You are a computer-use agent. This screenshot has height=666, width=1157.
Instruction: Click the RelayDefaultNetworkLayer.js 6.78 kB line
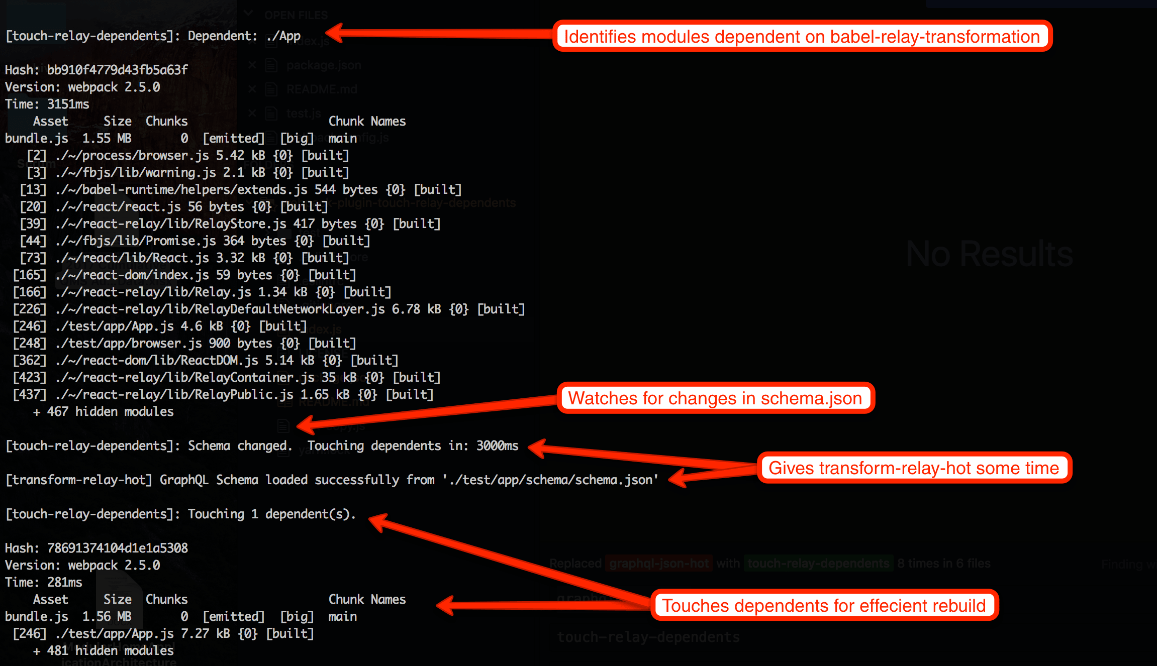coord(269,309)
